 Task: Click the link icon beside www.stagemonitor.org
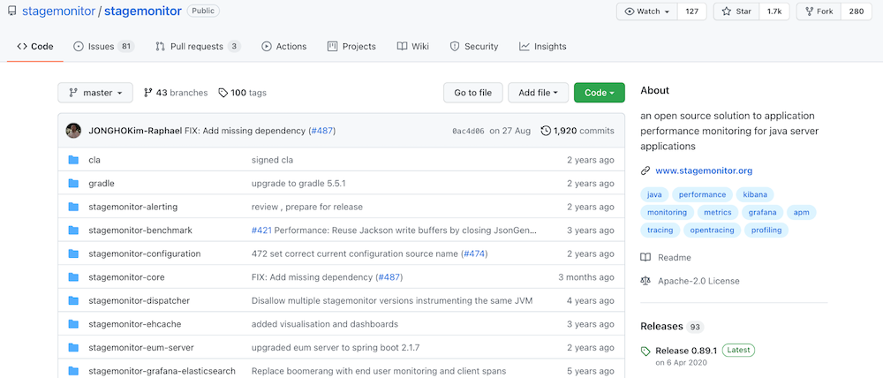tap(646, 171)
